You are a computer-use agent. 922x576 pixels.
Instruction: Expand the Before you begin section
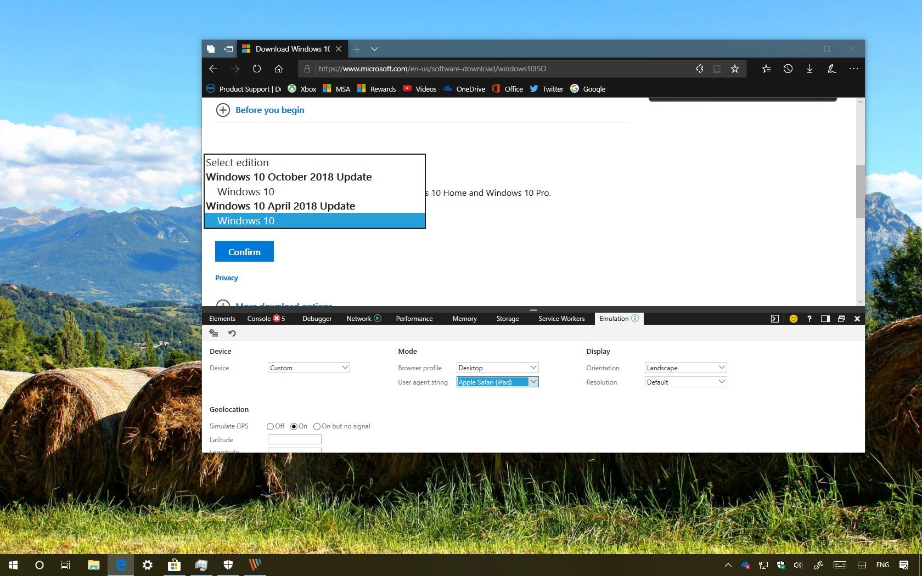click(x=260, y=110)
